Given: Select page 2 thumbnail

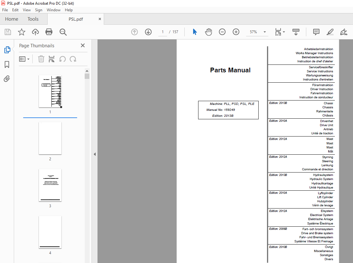Looking at the screenshot, I should click(x=50, y=138).
